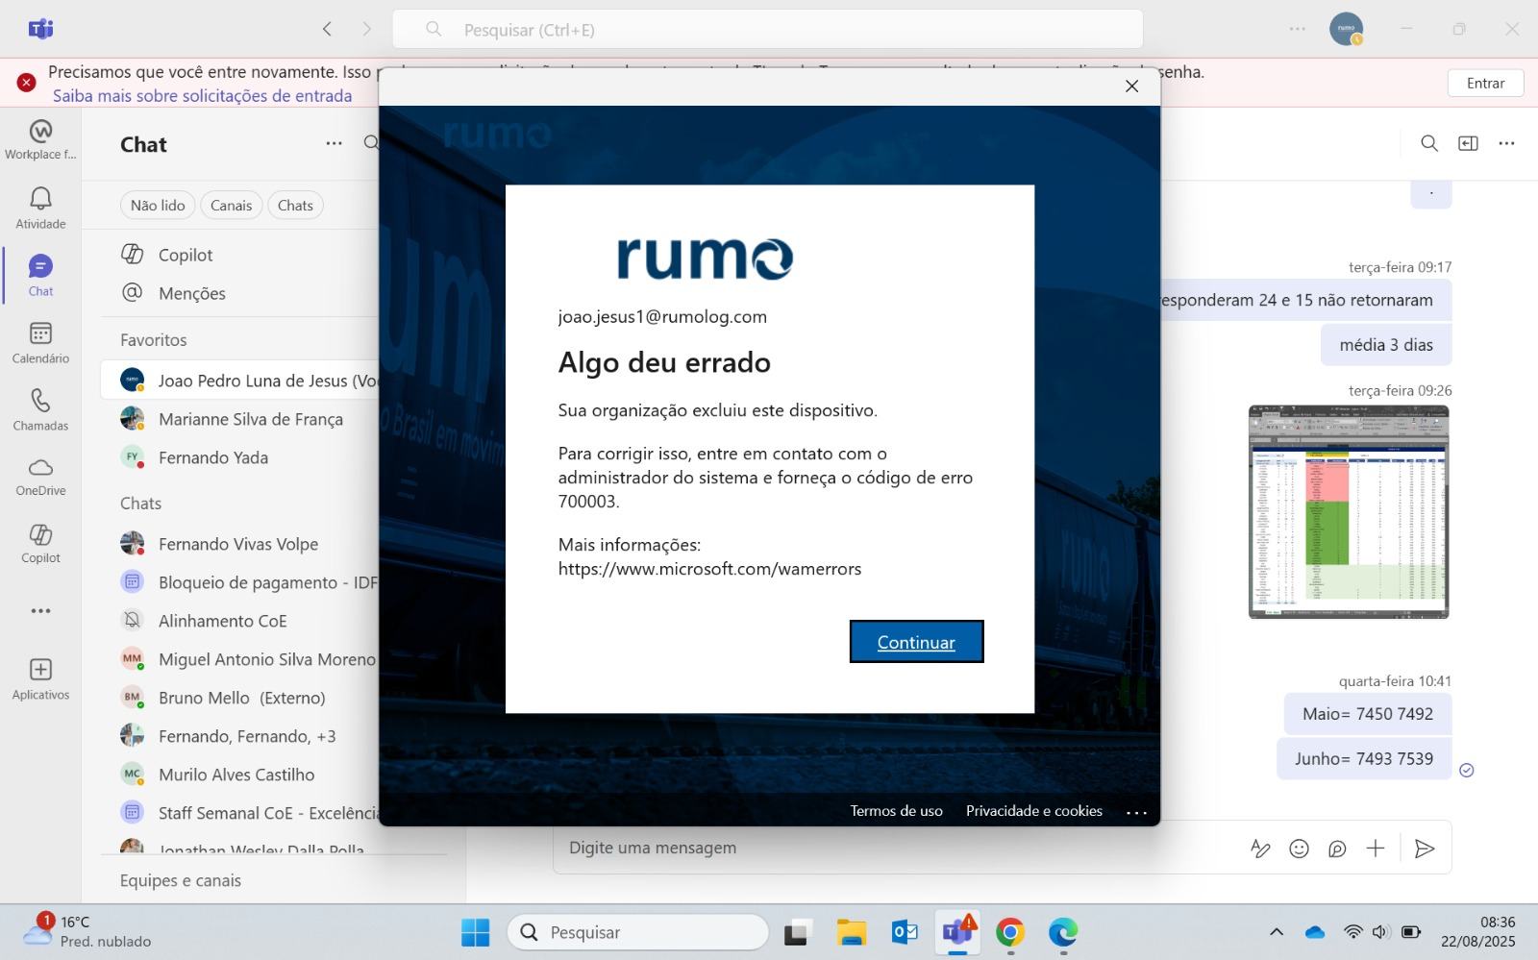The height and width of the screenshot is (960, 1538).
Task: Send message arrow icon
Action: (1425, 849)
